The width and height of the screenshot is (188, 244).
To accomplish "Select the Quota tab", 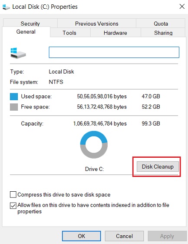I will pyautogui.click(x=161, y=24).
